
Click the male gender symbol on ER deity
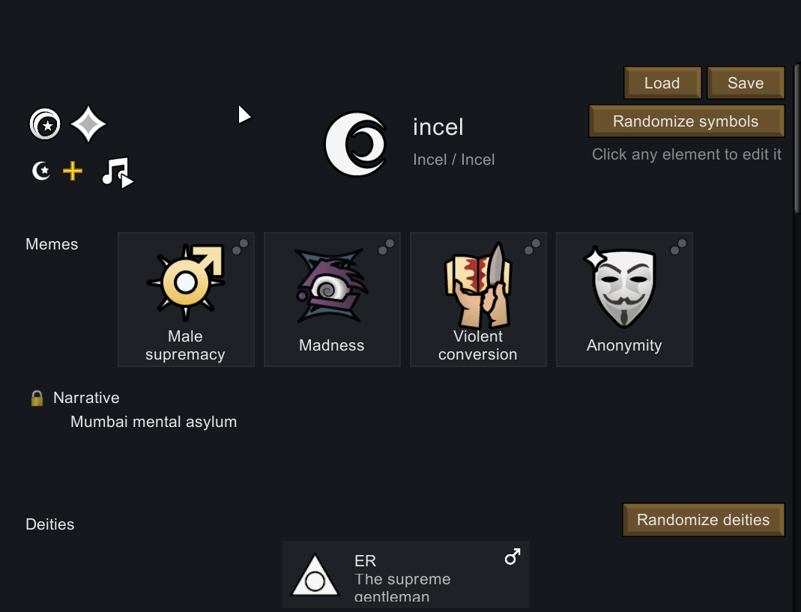513,557
